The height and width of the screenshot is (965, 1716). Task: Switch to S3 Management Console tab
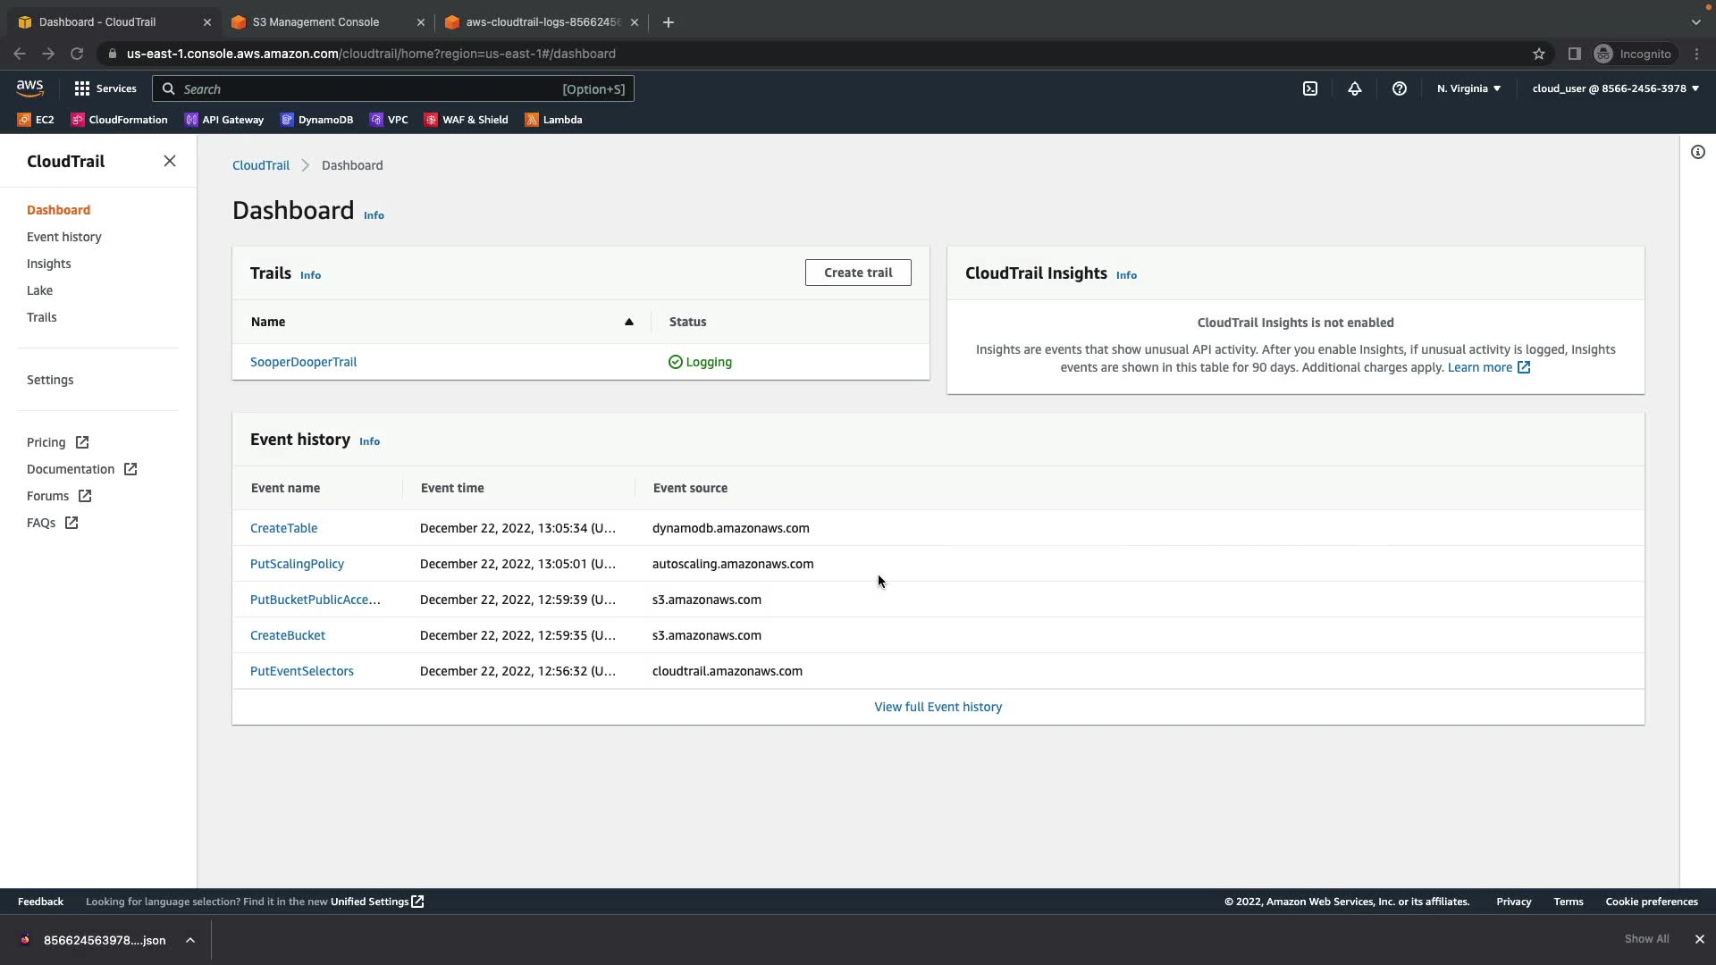pyautogui.click(x=315, y=22)
